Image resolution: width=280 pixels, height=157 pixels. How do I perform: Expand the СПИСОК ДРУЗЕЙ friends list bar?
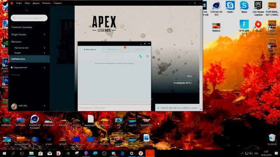click(x=177, y=108)
